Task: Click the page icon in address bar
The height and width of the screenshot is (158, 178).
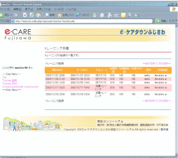Action: [13, 21]
